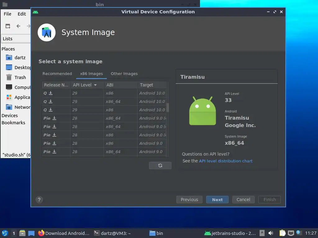This screenshot has height=238, width=318.
Task: Open volume control in system tray
Action: (x=271, y=233)
